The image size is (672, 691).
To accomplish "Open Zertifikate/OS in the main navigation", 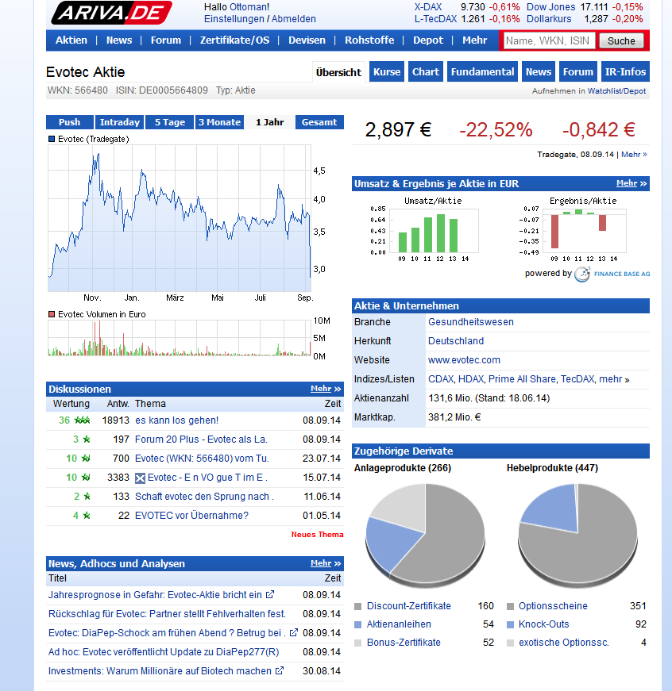I will pyautogui.click(x=235, y=40).
